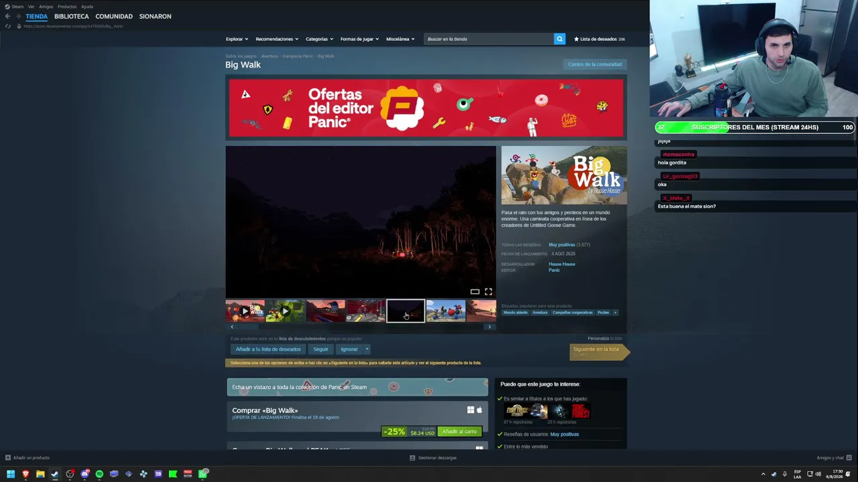Click the add product plus icon
The image size is (858, 482).
point(7,458)
